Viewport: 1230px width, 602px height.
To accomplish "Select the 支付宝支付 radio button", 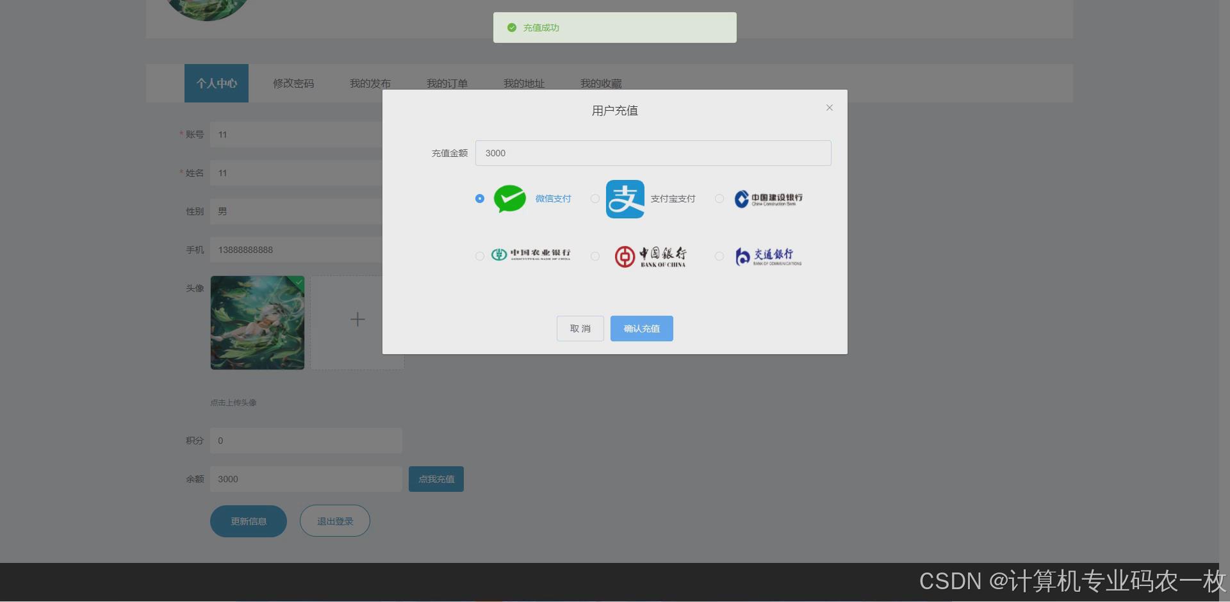I will click(595, 199).
